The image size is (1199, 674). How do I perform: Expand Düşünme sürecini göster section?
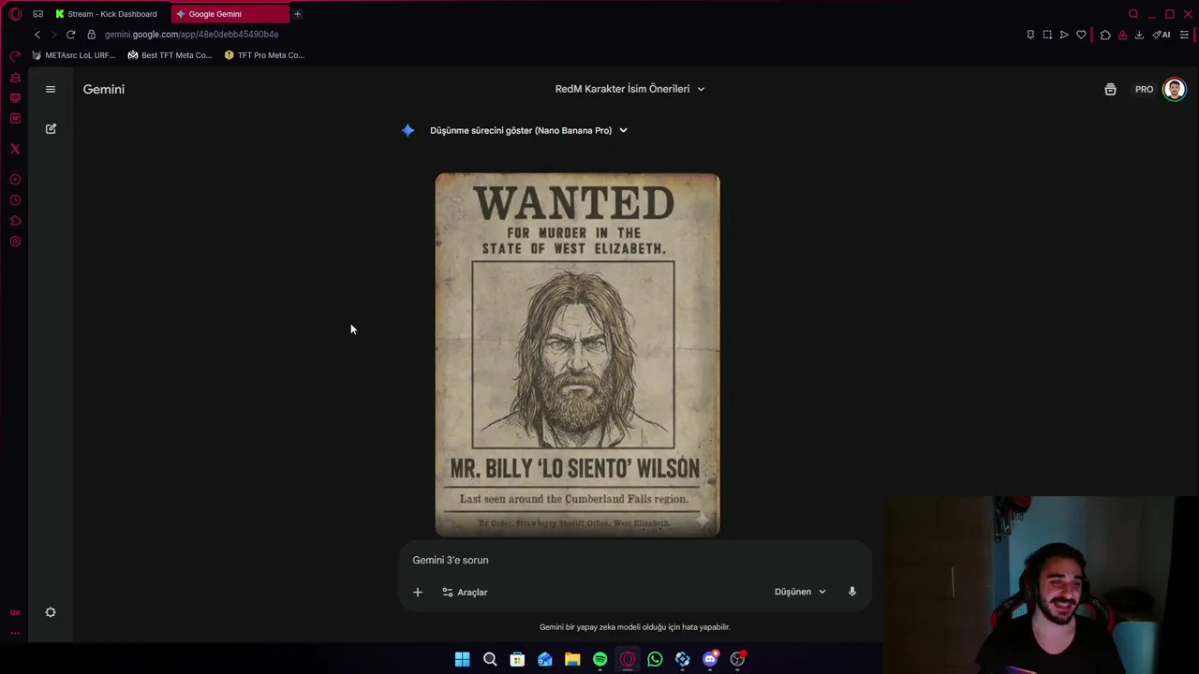click(528, 130)
